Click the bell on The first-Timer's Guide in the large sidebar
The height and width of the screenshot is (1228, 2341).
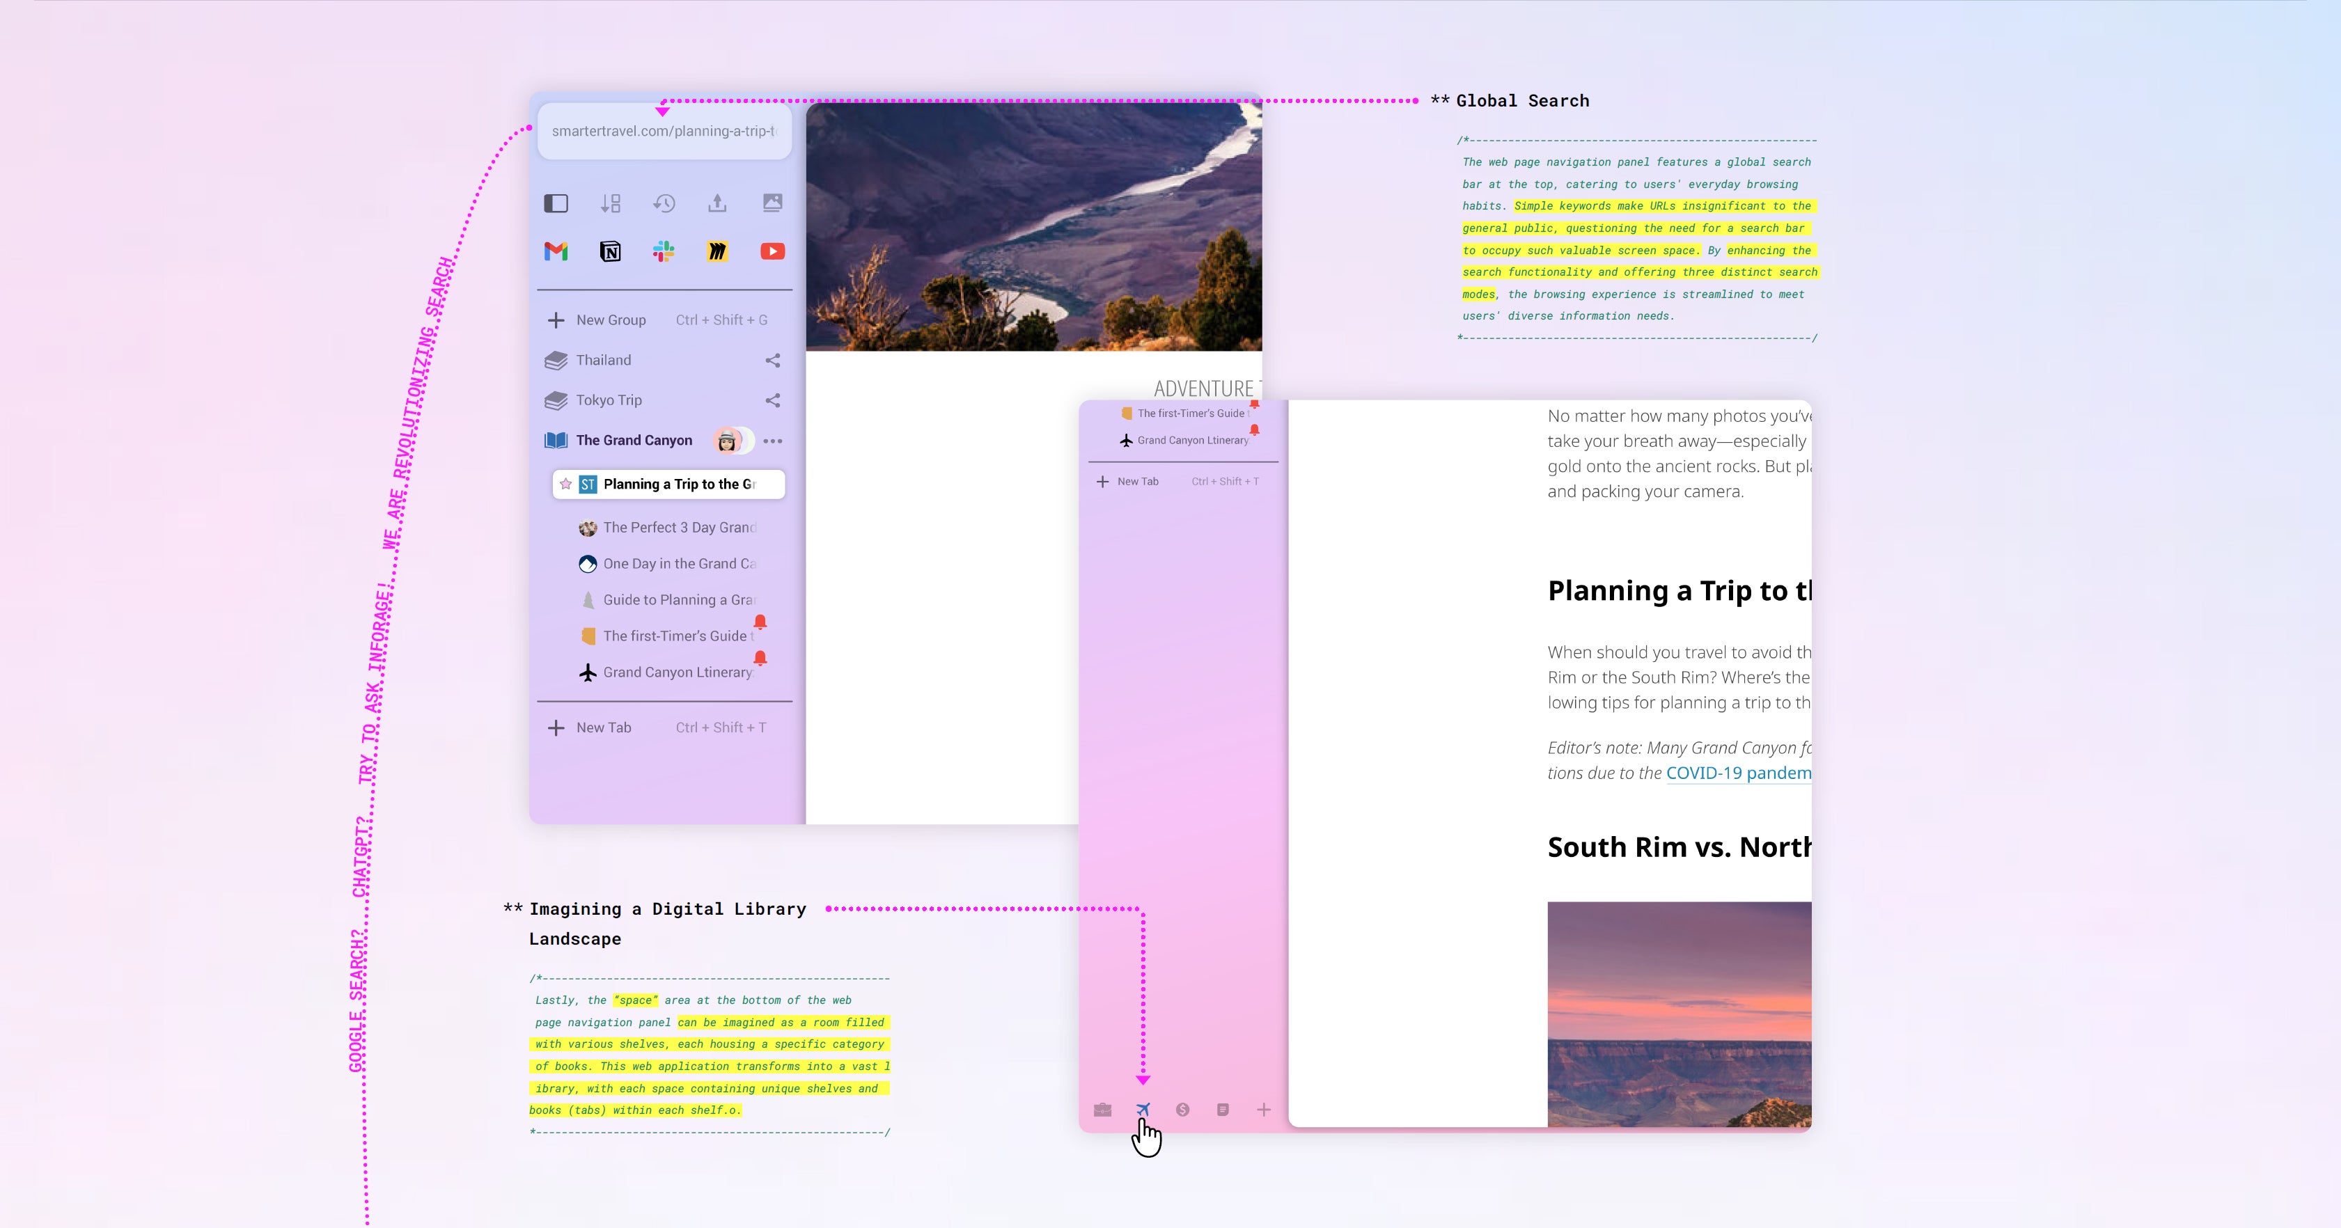760,621
